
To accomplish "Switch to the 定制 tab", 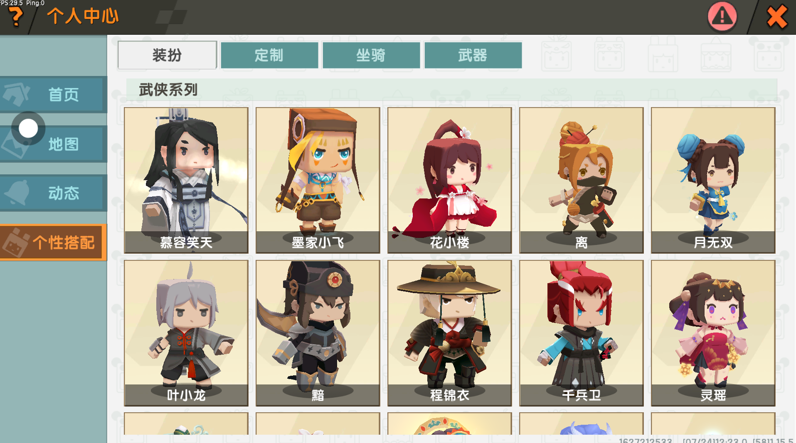I will click(x=269, y=55).
